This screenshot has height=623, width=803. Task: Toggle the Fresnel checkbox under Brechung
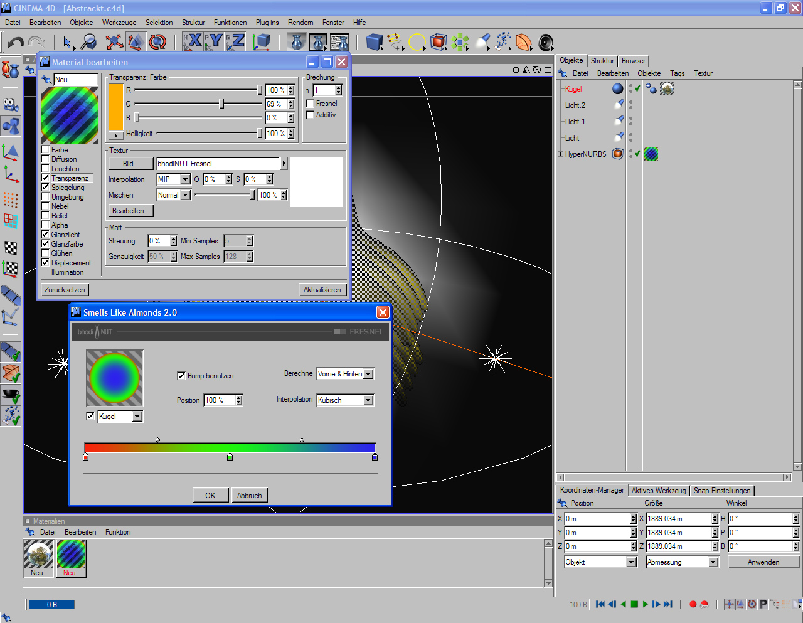click(310, 104)
